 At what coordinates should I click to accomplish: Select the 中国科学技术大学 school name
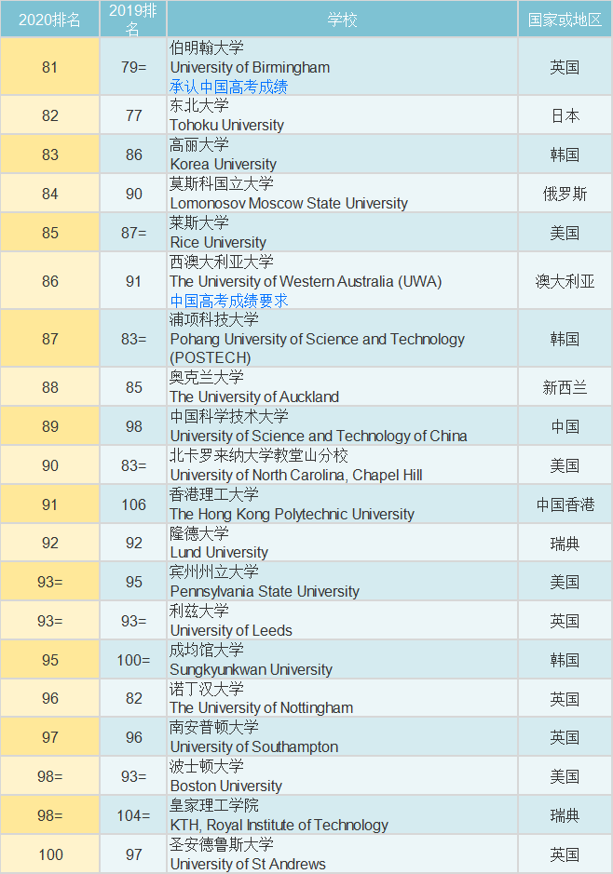pyautogui.click(x=228, y=416)
